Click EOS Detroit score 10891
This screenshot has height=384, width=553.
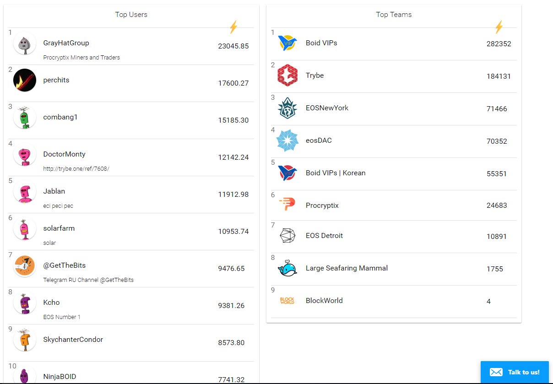tap(497, 237)
